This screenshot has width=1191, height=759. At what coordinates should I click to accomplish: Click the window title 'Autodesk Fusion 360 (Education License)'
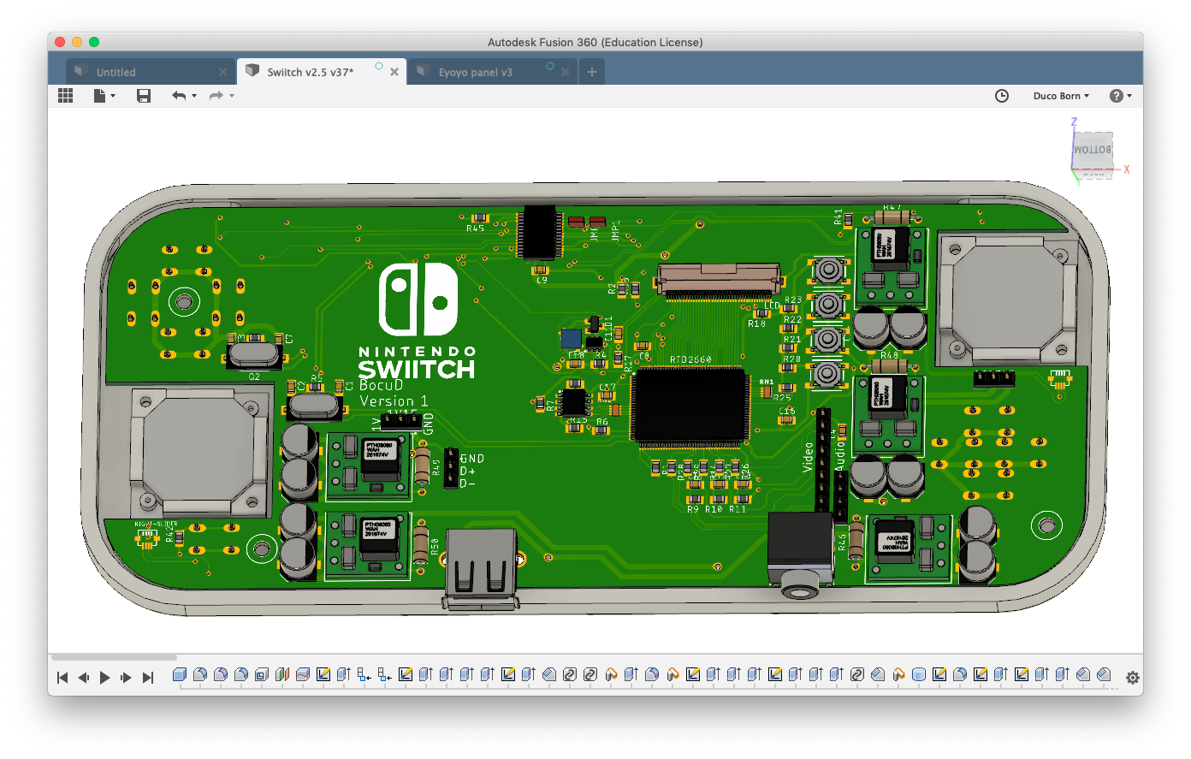point(595,42)
